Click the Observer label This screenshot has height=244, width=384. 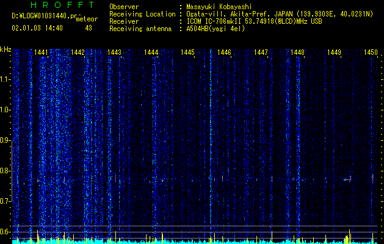(124, 7)
